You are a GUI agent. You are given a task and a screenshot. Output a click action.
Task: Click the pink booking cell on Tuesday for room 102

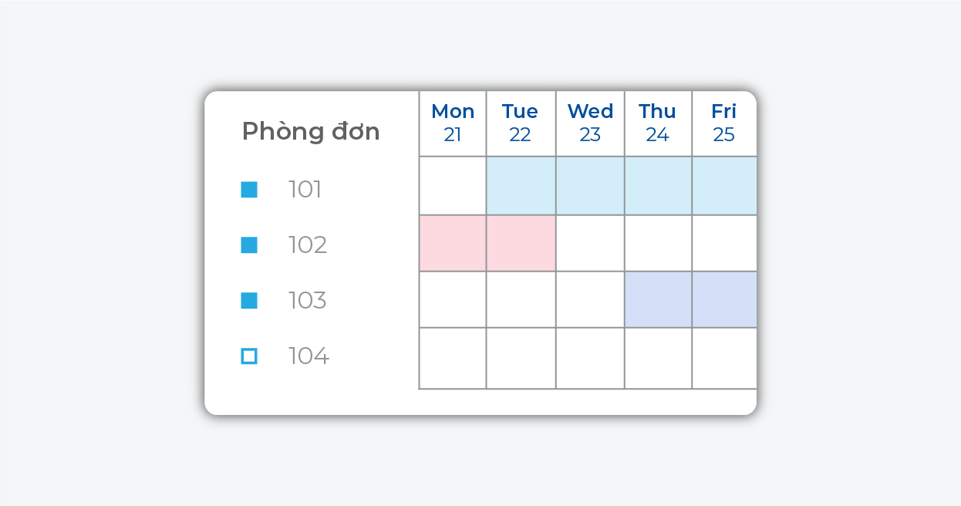(521, 243)
